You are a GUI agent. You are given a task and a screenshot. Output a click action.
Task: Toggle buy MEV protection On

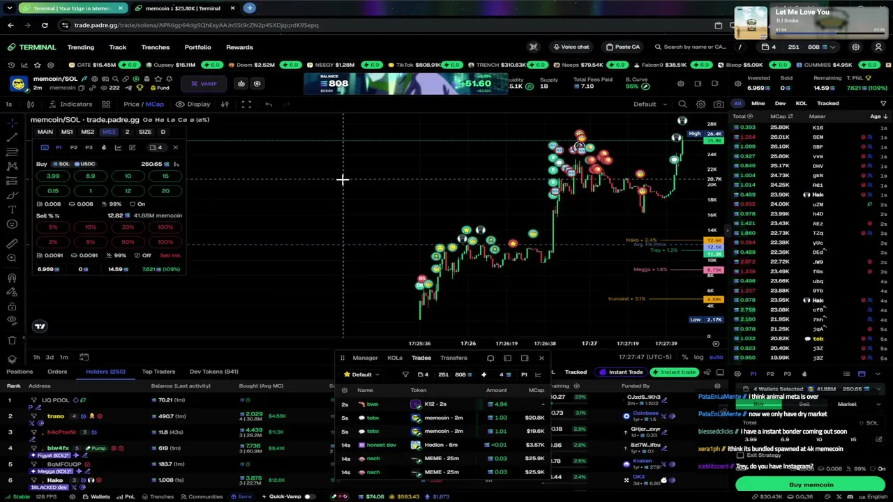(x=137, y=204)
